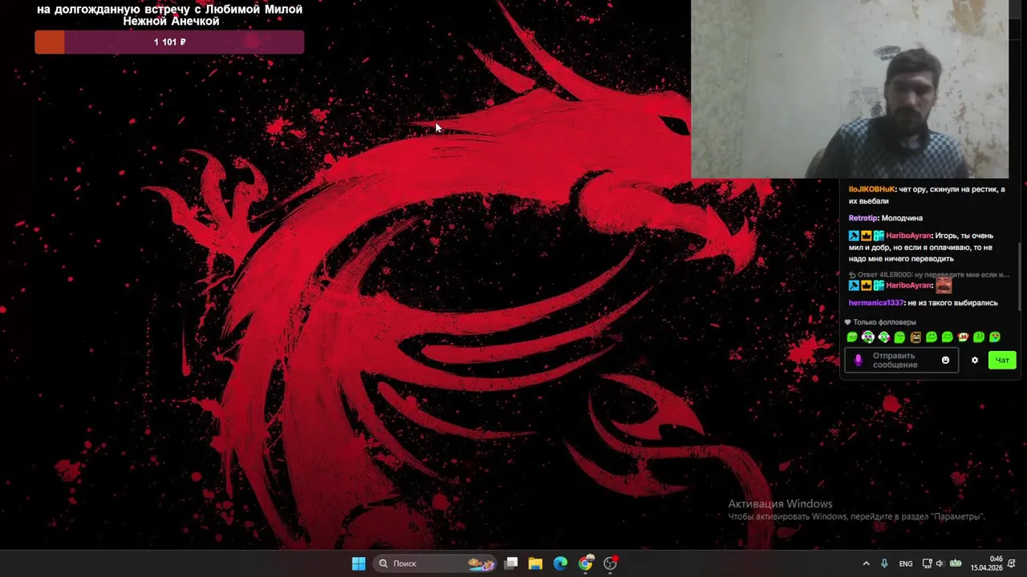This screenshot has width=1027, height=577.
Task: Open the volume control speaker icon
Action: [x=940, y=563]
